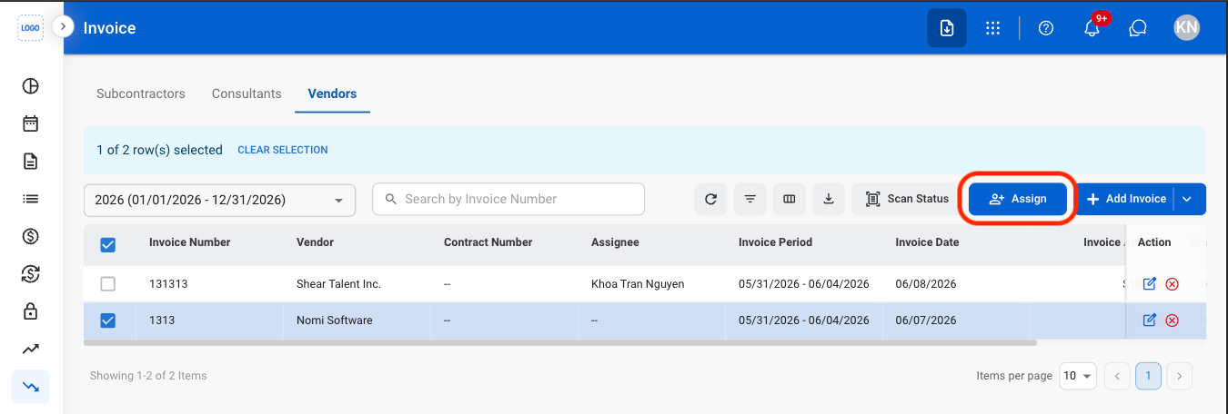Open the apps grid menu
Viewport: 1228px width, 414px height.
pos(993,28)
